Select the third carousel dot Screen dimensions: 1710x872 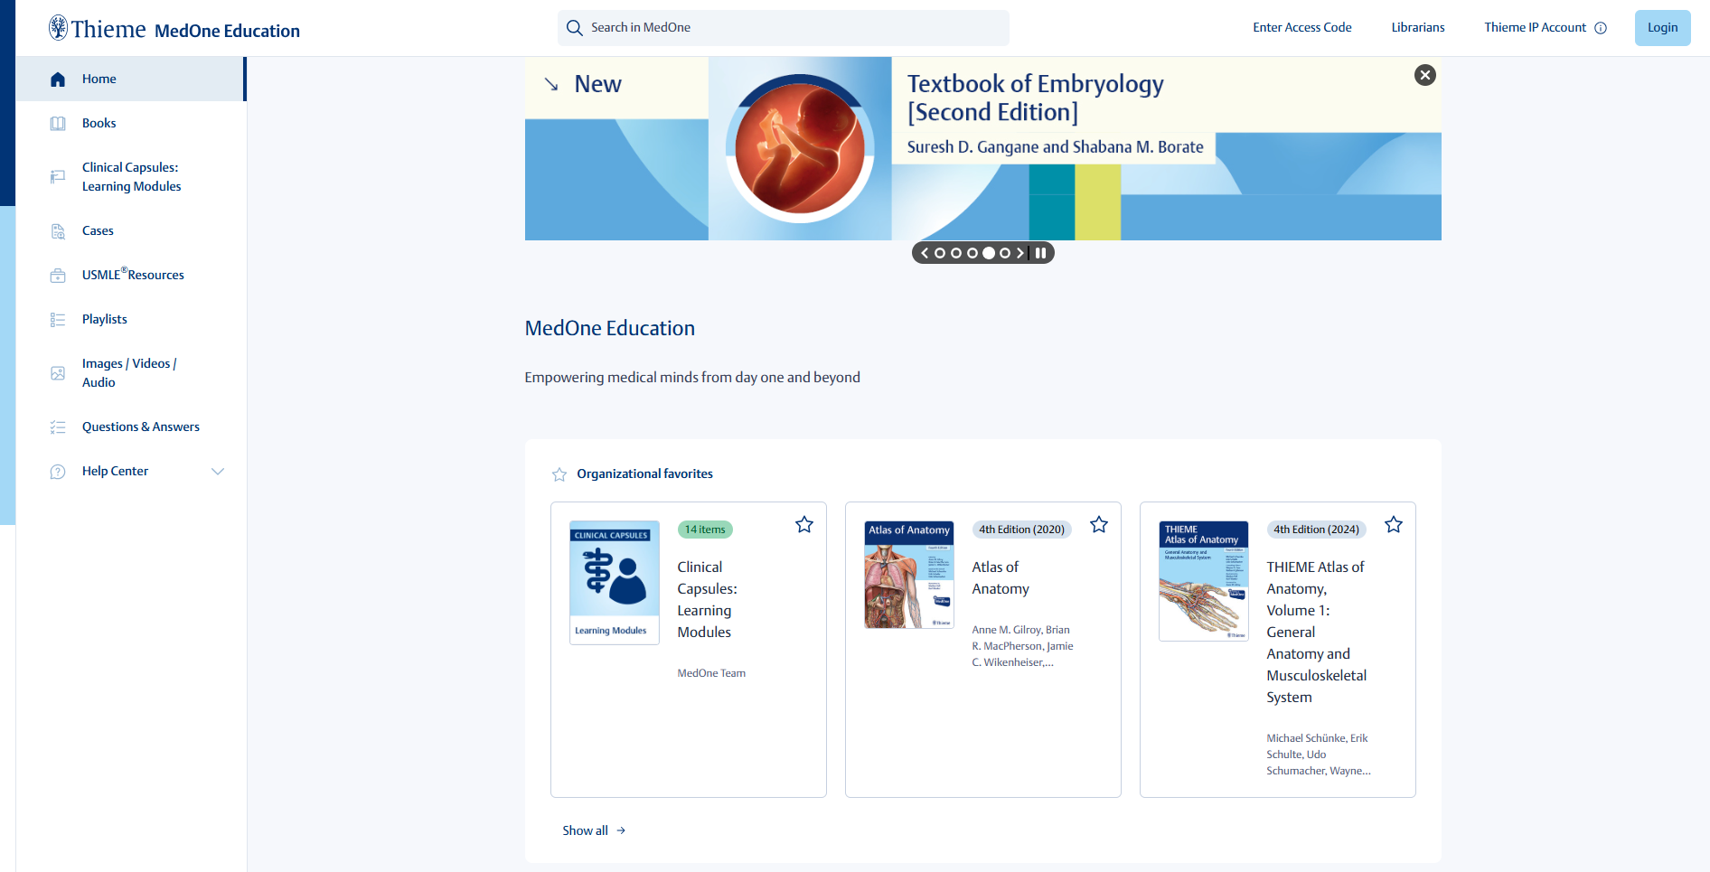click(972, 253)
